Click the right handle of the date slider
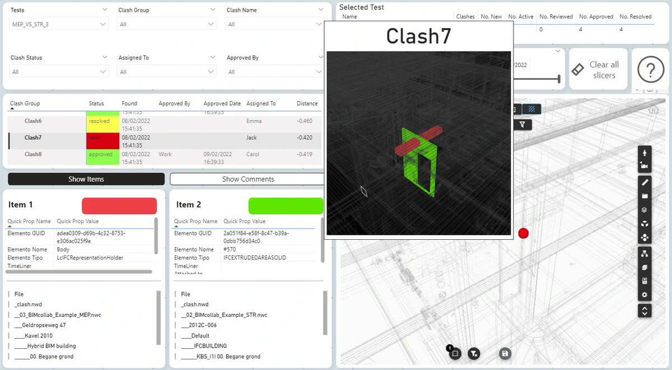The width and height of the screenshot is (672, 370). click(x=559, y=79)
